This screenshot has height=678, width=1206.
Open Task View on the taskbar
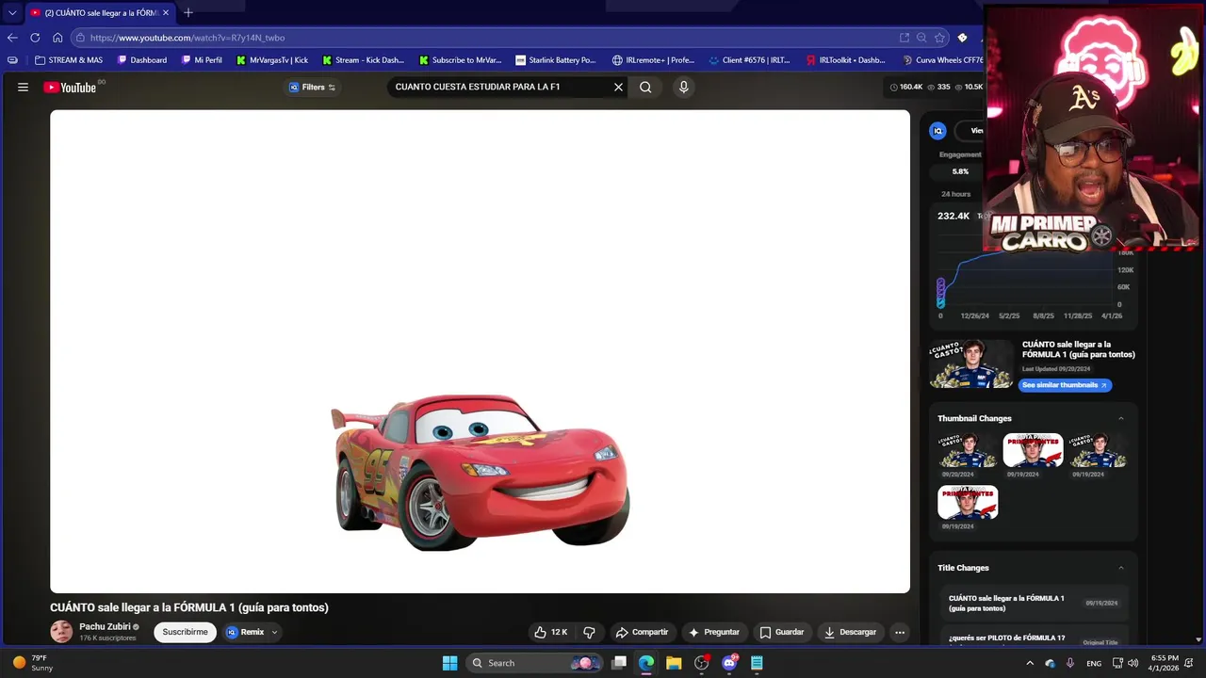click(619, 663)
